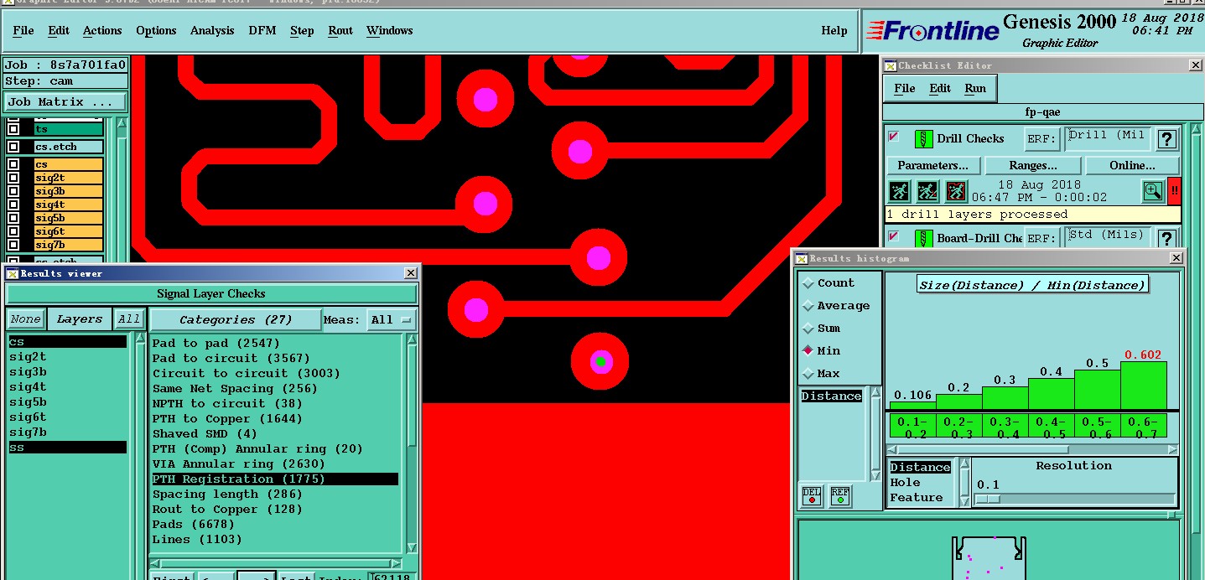This screenshot has height=580, width=1205.
Task: Select layer sig3b in Results viewer
Action: click(67, 372)
